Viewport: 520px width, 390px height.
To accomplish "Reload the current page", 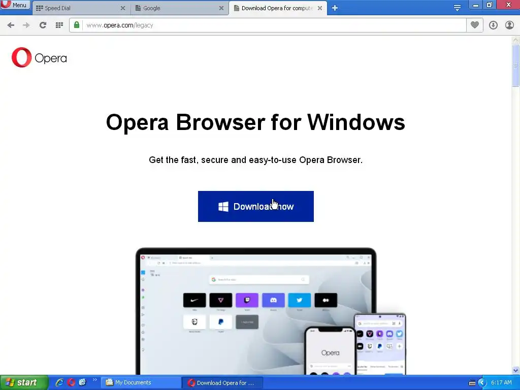I will (43, 25).
